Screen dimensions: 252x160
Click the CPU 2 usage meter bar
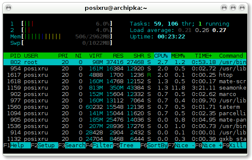pos(67,30)
